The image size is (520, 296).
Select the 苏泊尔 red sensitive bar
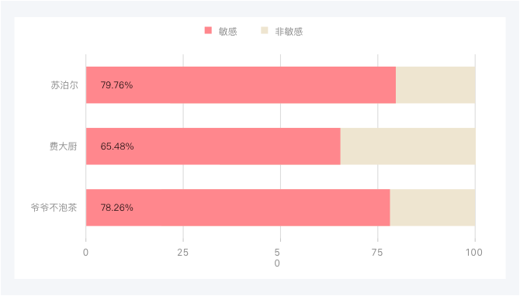pyautogui.click(x=241, y=85)
